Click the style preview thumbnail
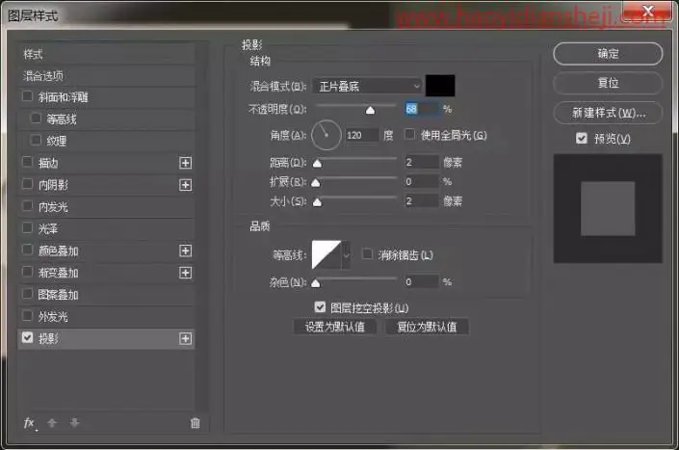The width and height of the screenshot is (679, 450). click(x=608, y=208)
